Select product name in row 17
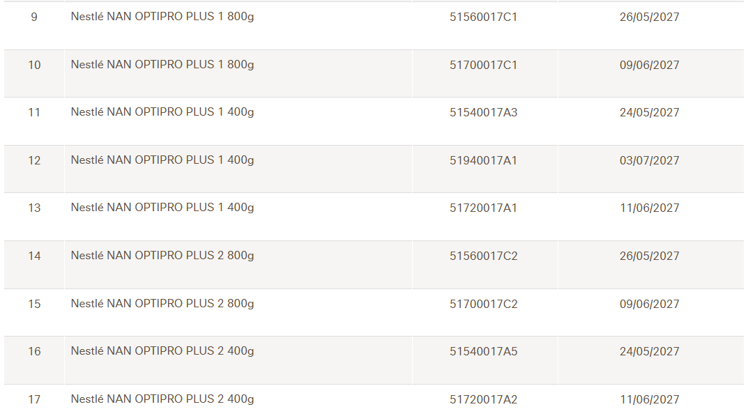Screen dimensions: 748x416 pos(162,399)
